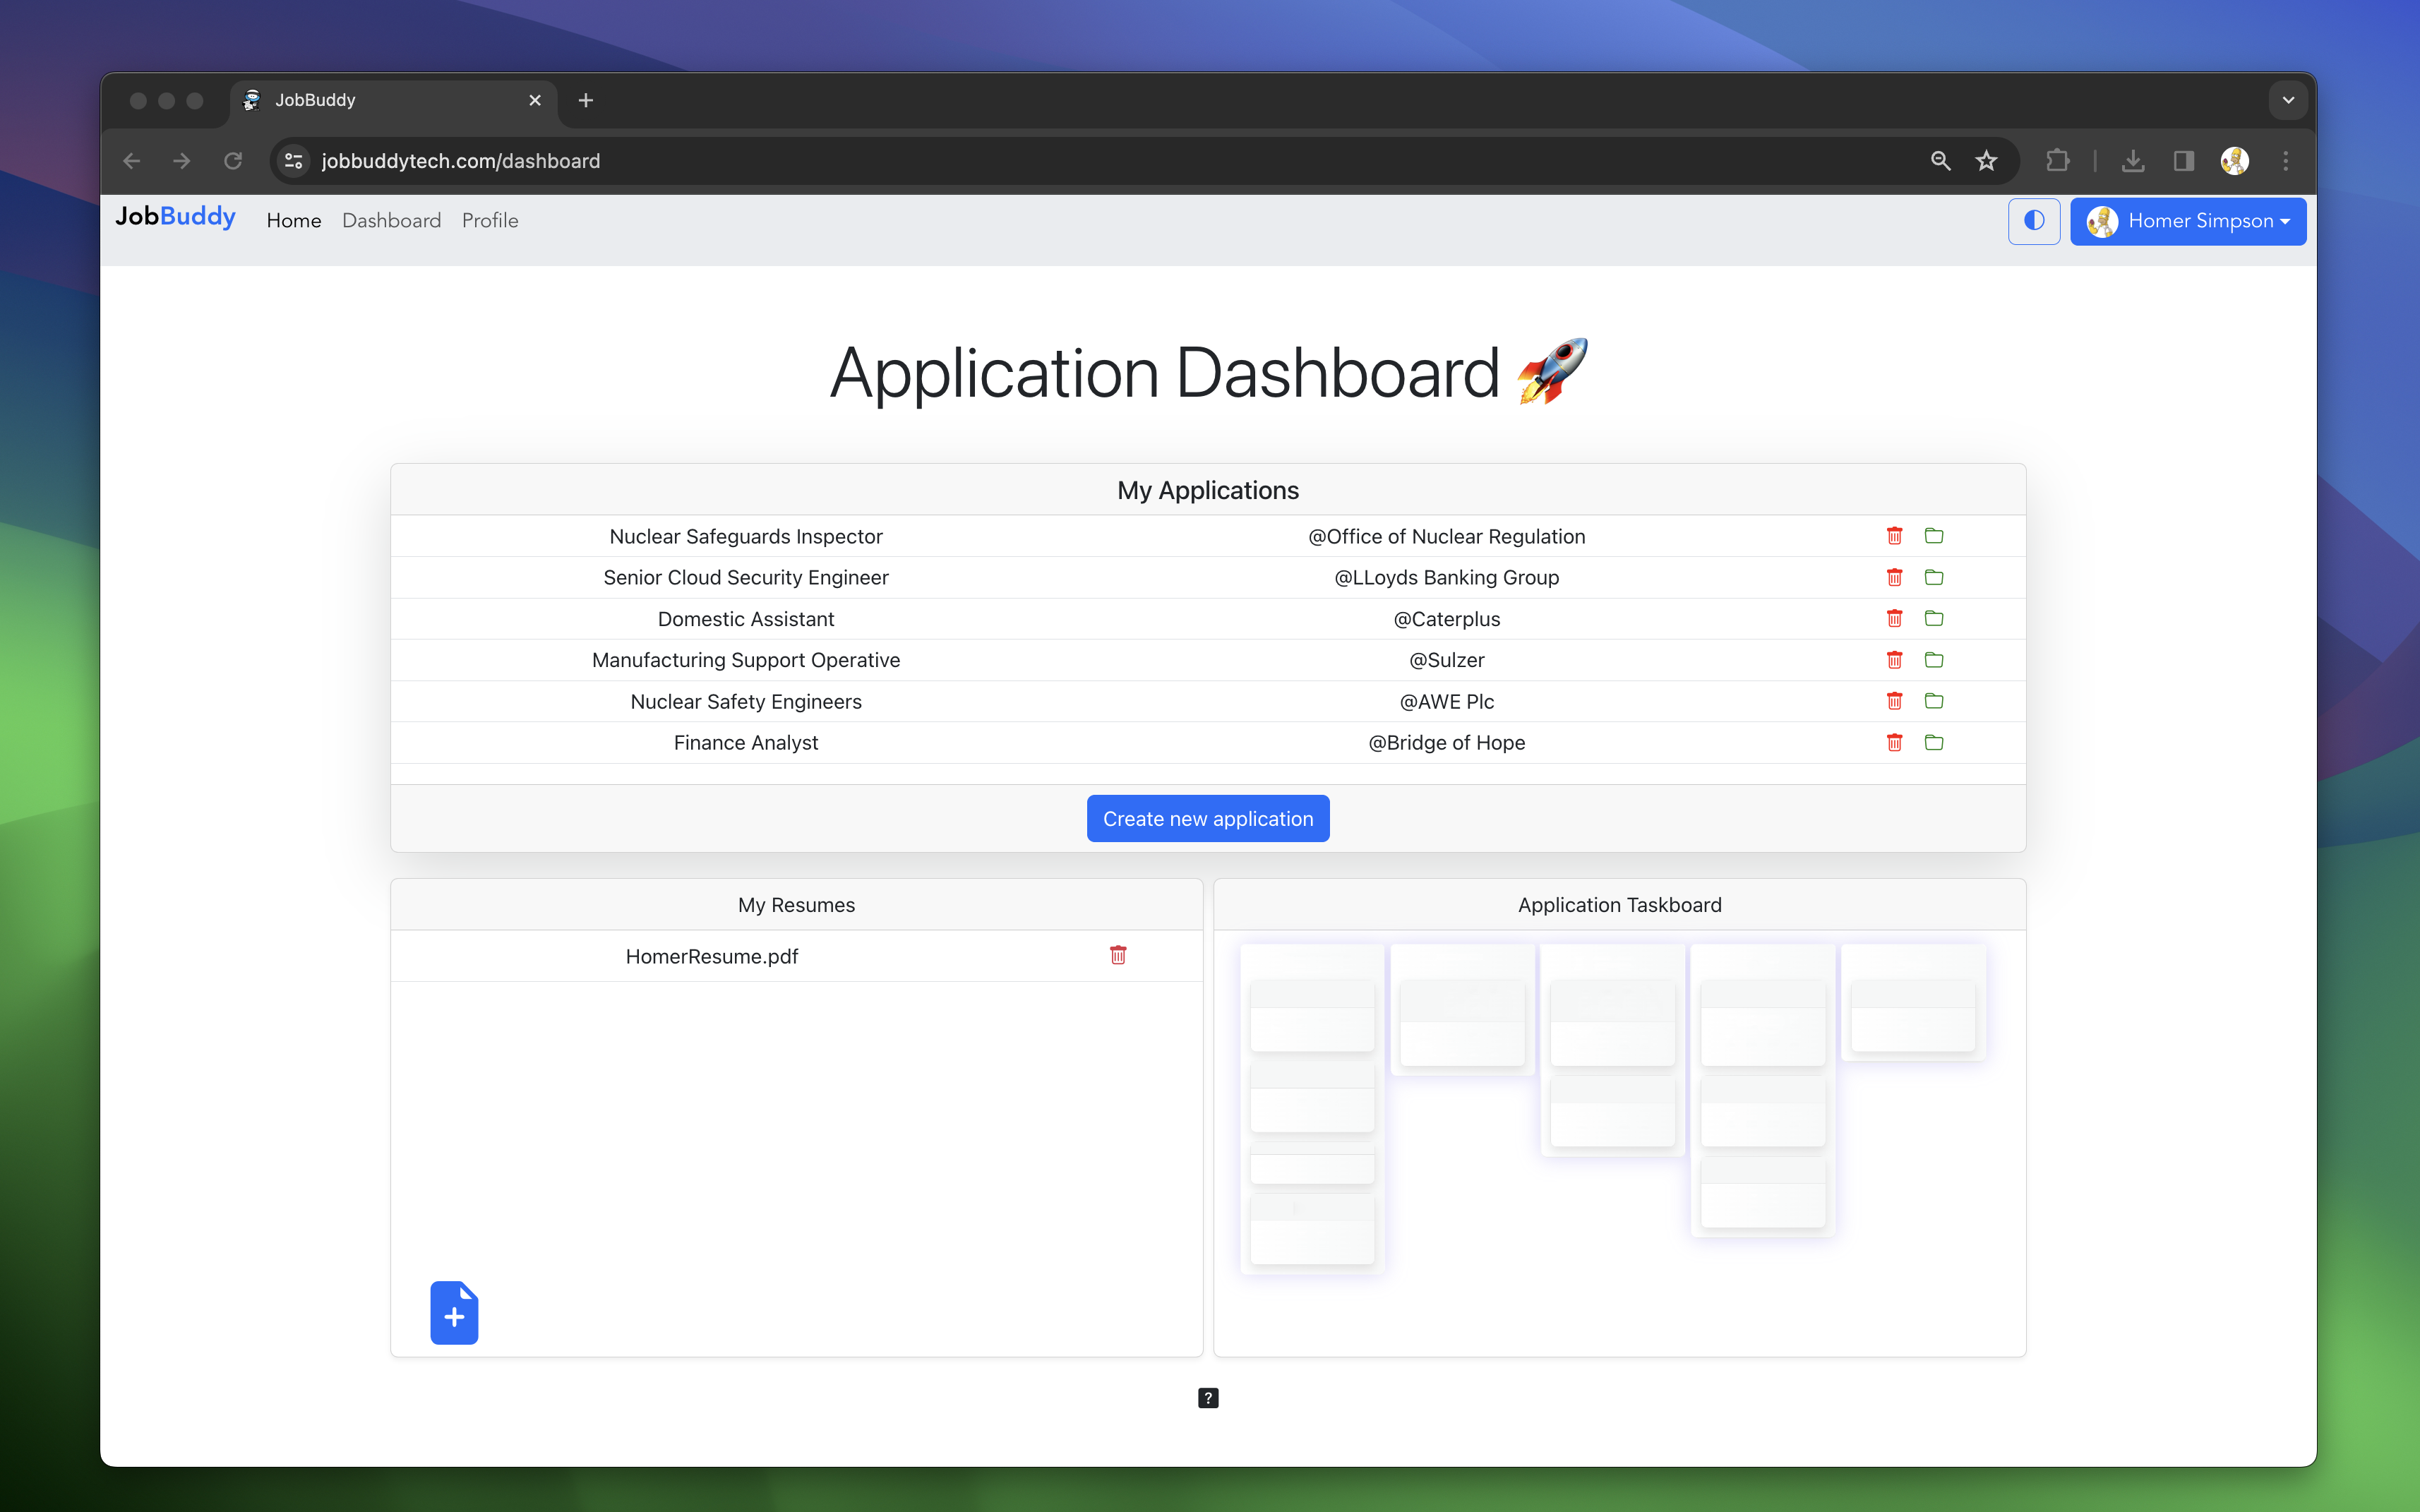Go to the Dashboard nav item
Screen dimensions: 2420x1512
point(391,221)
